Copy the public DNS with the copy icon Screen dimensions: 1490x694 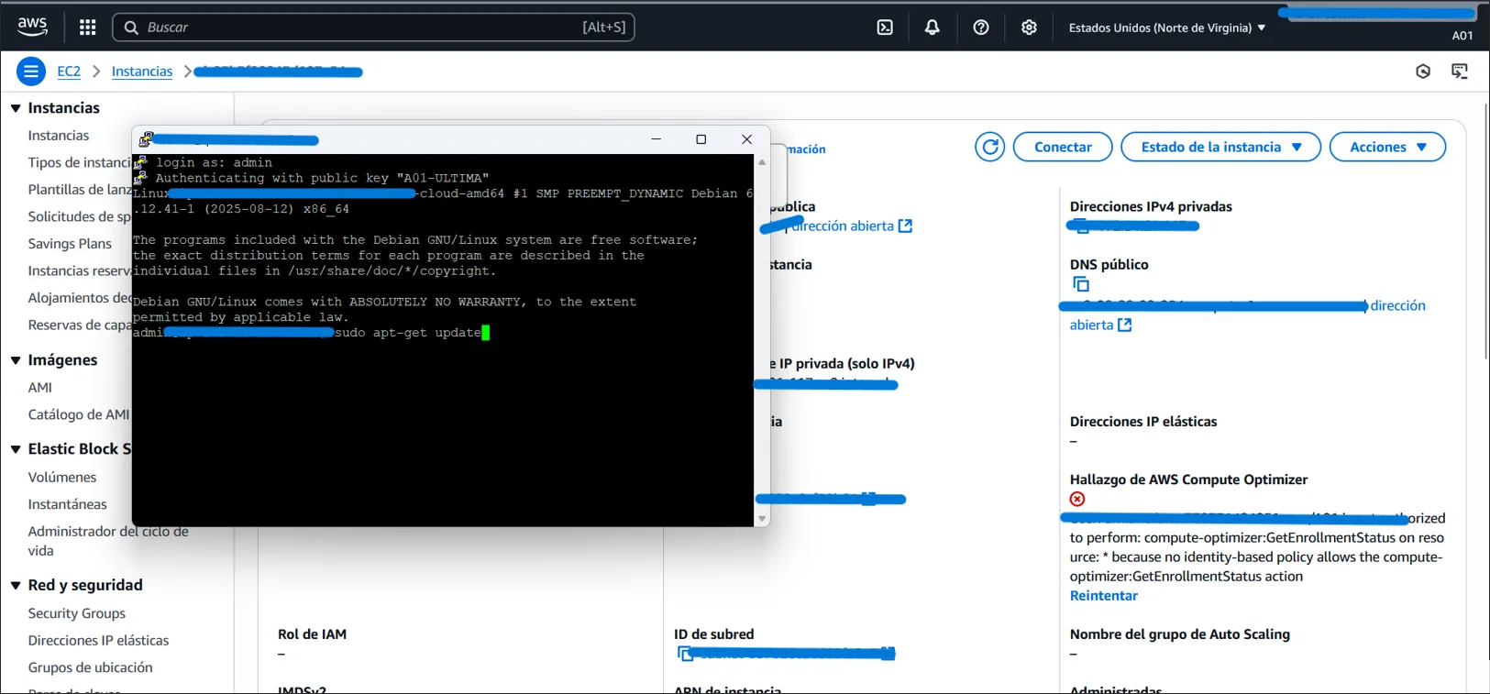(x=1081, y=285)
